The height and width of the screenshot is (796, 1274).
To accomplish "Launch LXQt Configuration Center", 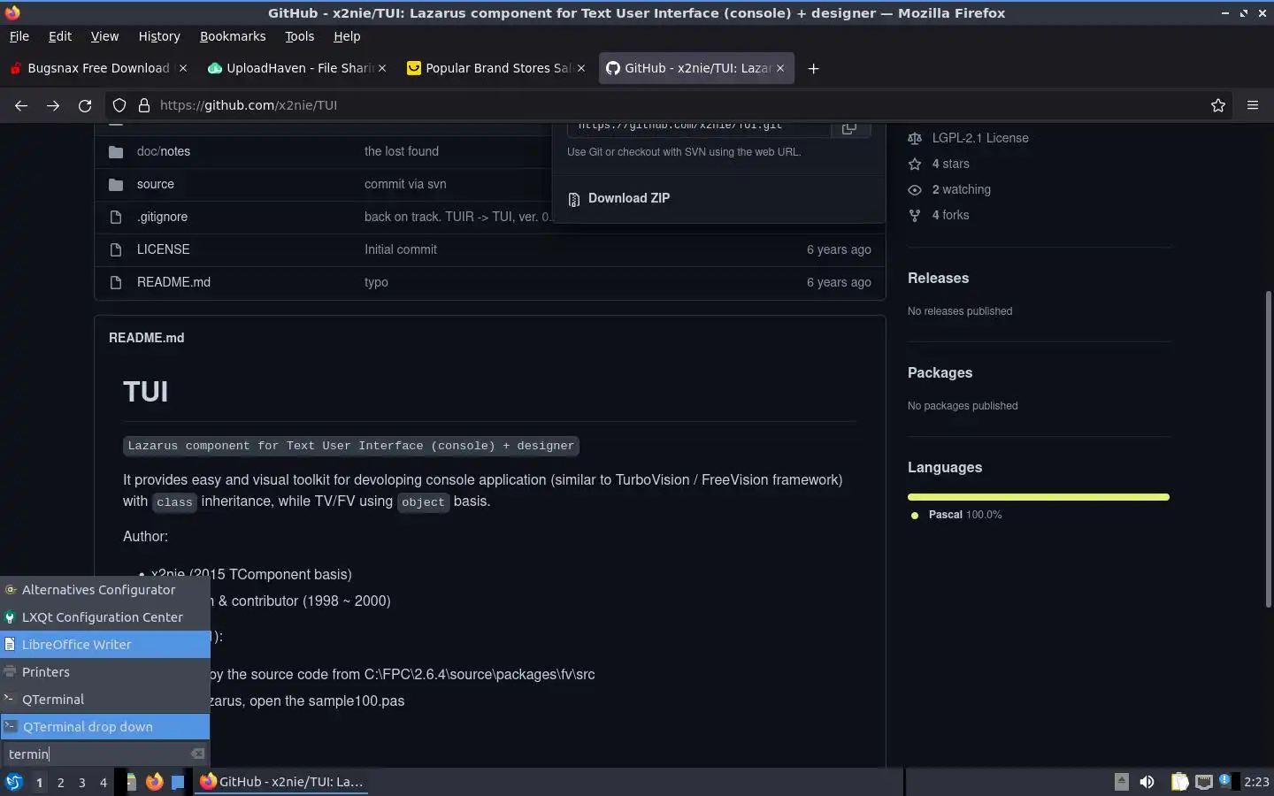I will point(105,617).
